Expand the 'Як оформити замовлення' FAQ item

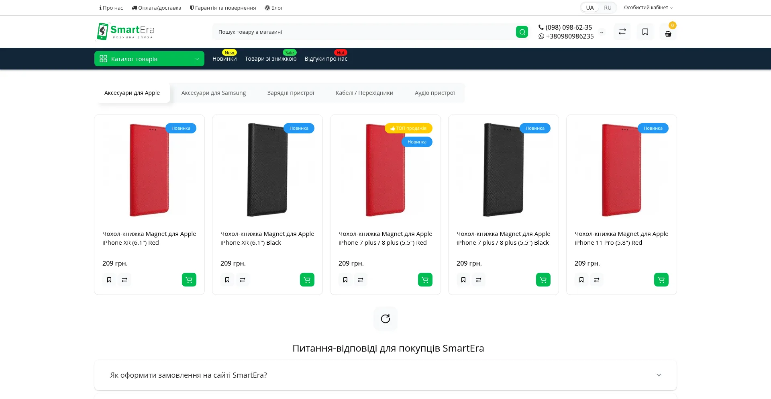click(x=385, y=375)
